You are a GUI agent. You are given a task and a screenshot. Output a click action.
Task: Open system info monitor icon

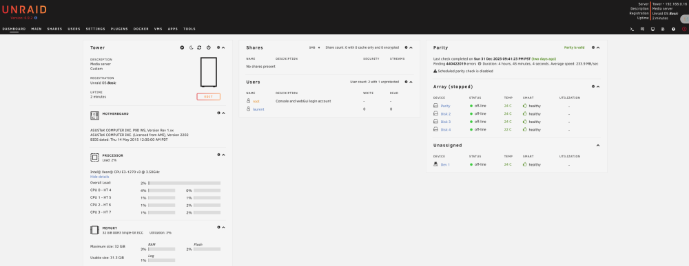click(652, 29)
